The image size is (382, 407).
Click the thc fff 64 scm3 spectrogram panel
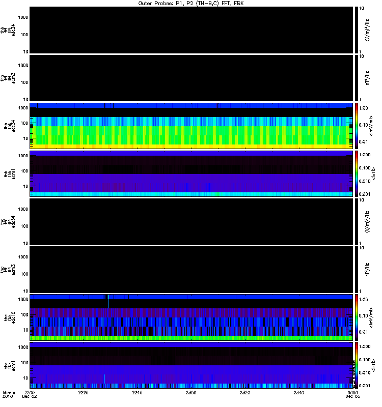tap(191, 270)
